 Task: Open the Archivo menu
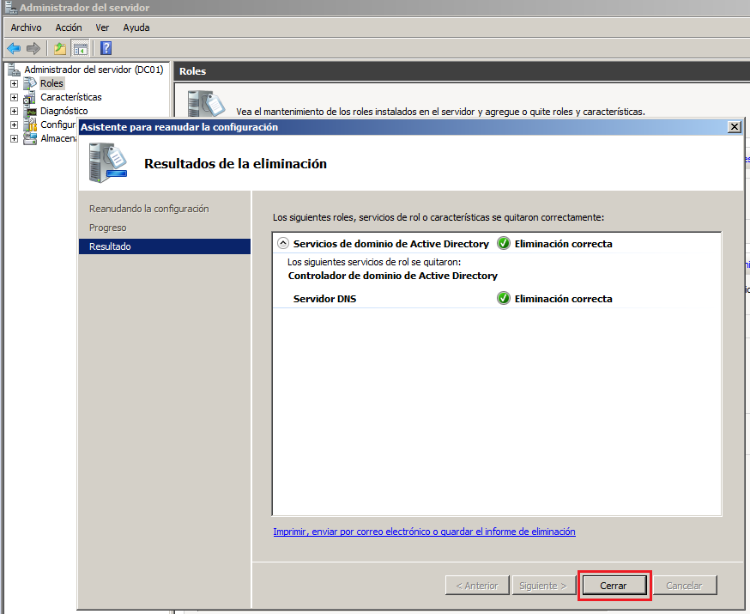coord(26,27)
